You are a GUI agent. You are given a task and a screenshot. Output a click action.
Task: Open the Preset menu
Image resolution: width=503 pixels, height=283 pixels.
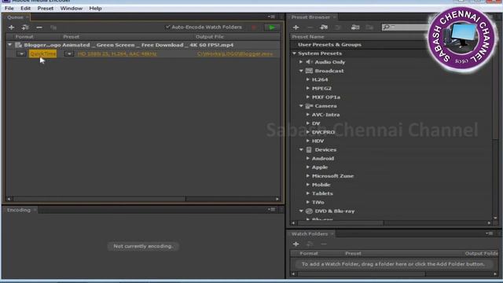(x=46, y=9)
